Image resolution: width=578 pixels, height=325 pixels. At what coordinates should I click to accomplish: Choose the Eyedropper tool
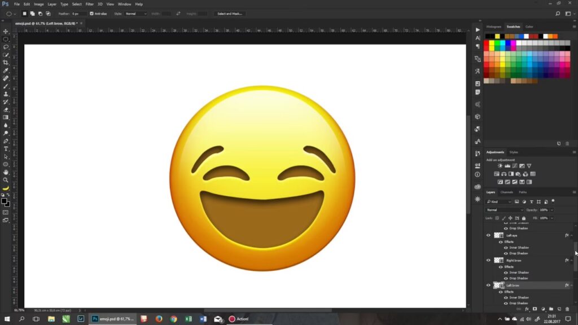6,71
